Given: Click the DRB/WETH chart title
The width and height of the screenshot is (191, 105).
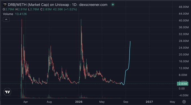Looking at the screenshot, I should click(x=58, y=5).
